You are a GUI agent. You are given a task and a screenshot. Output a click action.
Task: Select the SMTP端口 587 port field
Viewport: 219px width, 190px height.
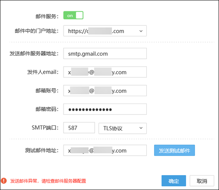coord(79,128)
